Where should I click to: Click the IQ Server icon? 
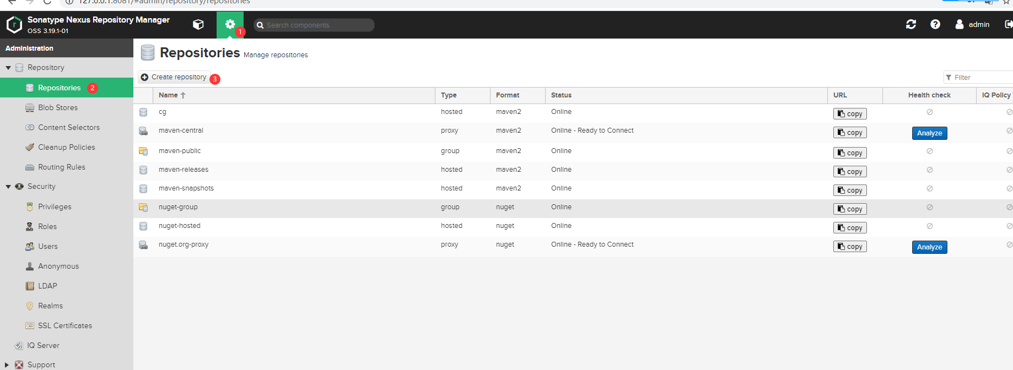tap(19, 346)
